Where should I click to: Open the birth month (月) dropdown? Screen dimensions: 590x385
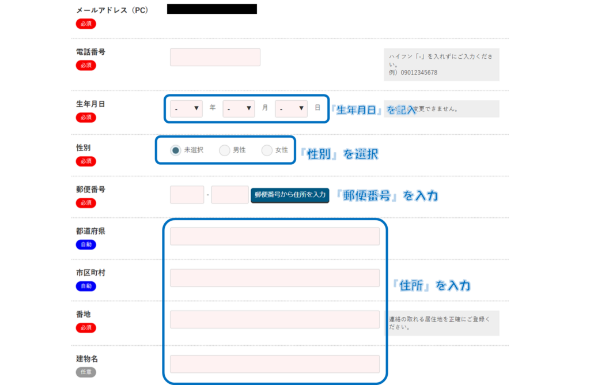tap(239, 108)
